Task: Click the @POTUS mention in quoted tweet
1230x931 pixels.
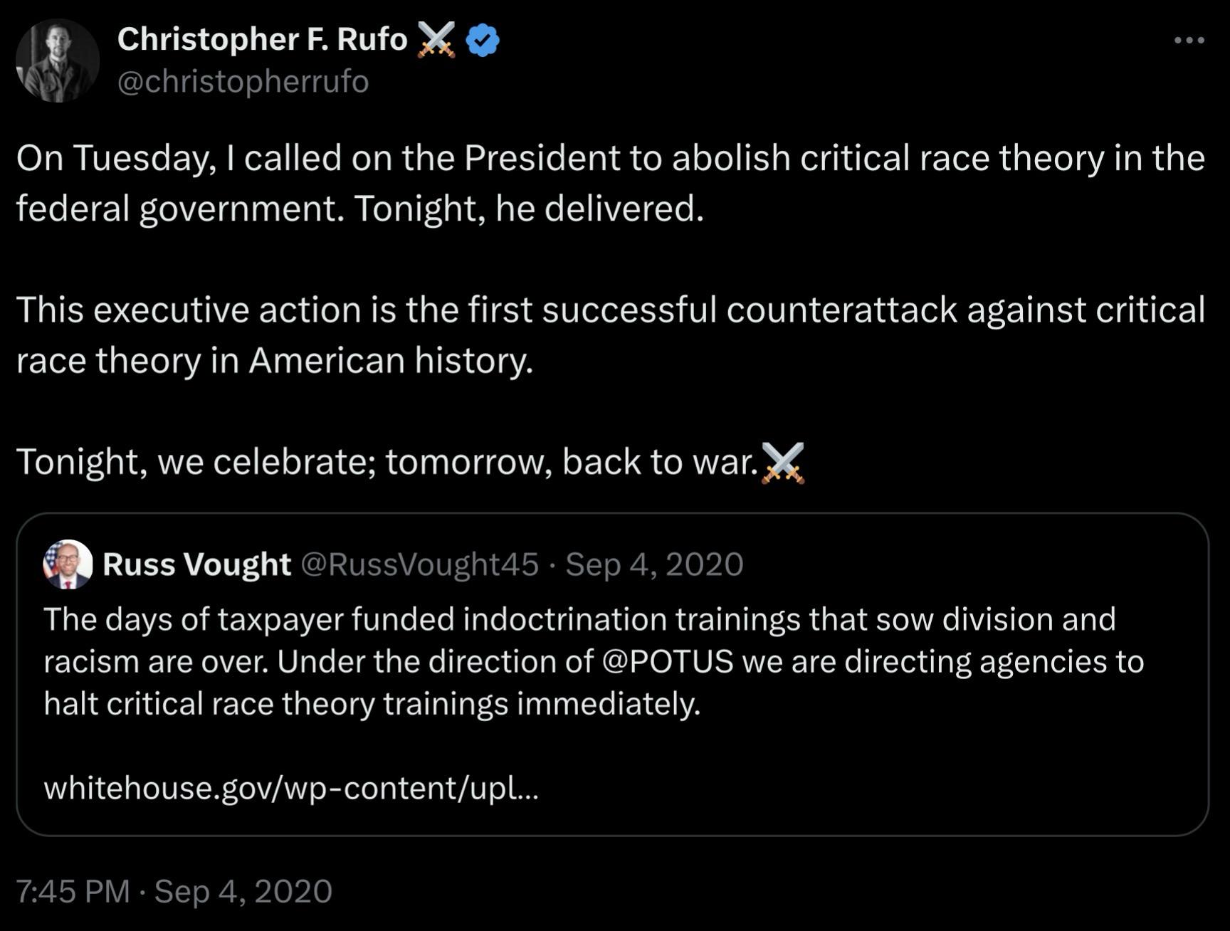Action: click(667, 662)
